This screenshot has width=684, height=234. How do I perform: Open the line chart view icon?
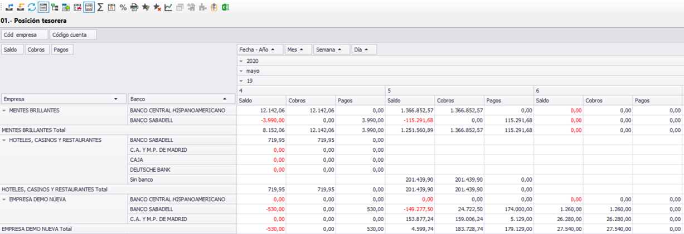point(168,7)
